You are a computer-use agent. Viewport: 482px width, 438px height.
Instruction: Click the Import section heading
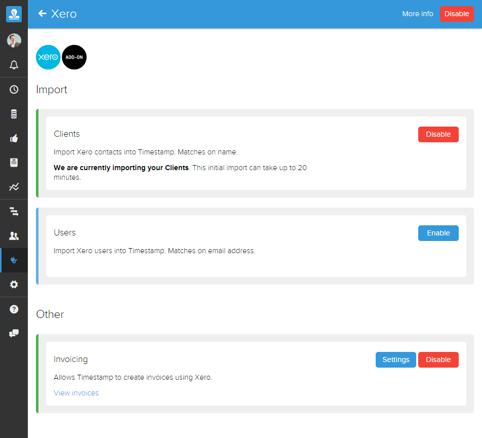click(x=52, y=90)
